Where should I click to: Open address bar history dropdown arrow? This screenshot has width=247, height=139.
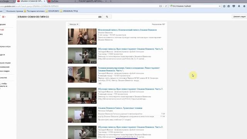pos(163,6)
